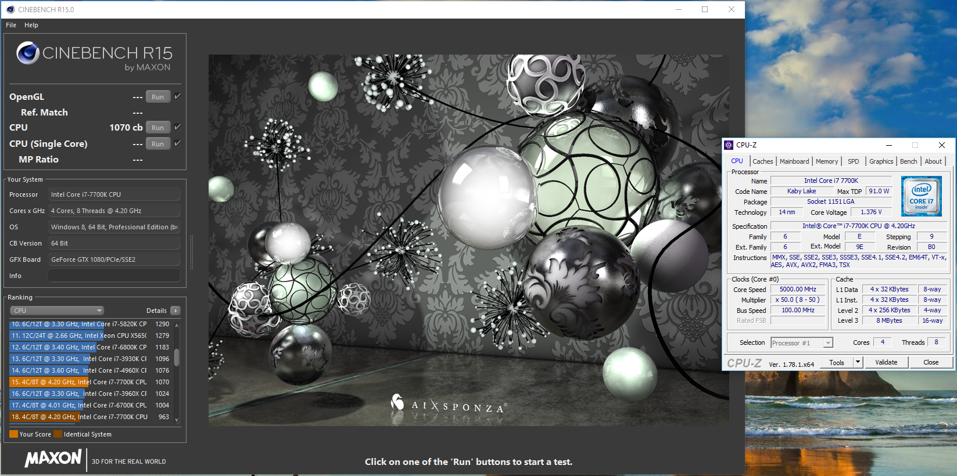Switch to the Mainboard tab in CPU-Z
The height and width of the screenshot is (476, 957).
pos(794,161)
